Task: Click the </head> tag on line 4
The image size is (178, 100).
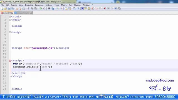Action: coord(17,26)
